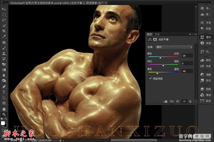The width and height of the screenshot is (214, 142).
Task: Switch to the 信息 tab
Action: click(x=157, y=34)
